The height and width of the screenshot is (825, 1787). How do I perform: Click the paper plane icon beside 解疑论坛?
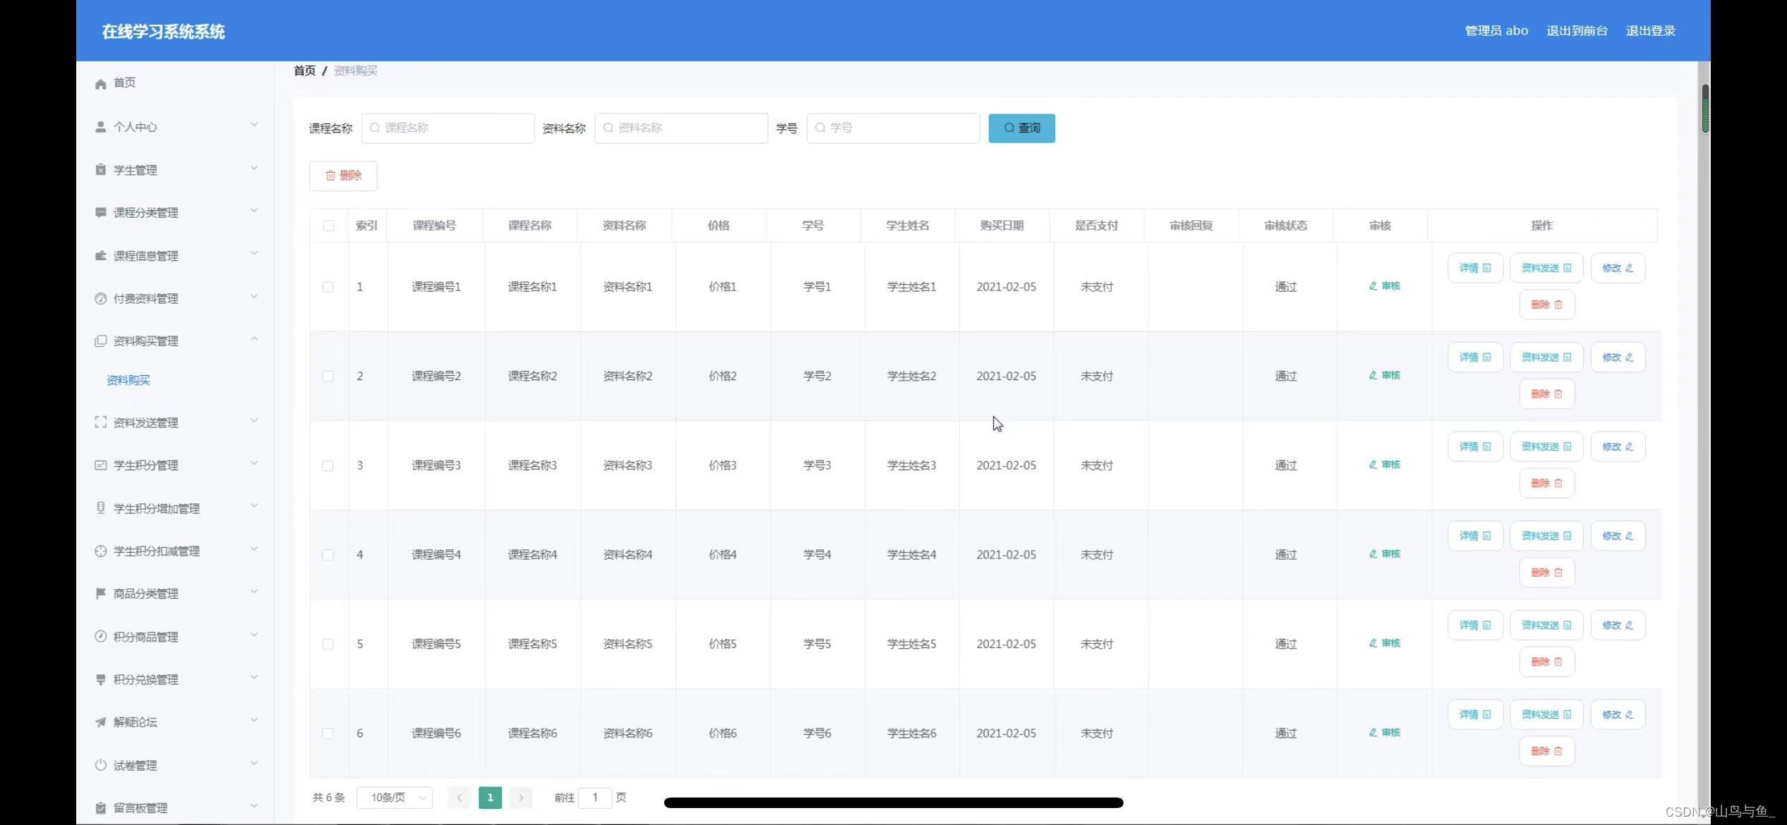pyautogui.click(x=100, y=722)
